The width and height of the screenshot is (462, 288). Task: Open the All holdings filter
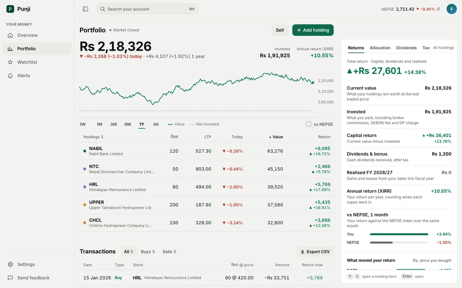[444, 48]
